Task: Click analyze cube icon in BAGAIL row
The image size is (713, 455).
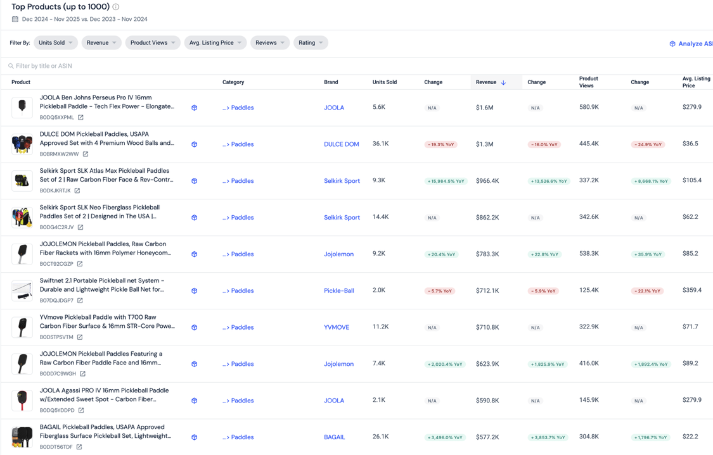Action: pos(194,437)
